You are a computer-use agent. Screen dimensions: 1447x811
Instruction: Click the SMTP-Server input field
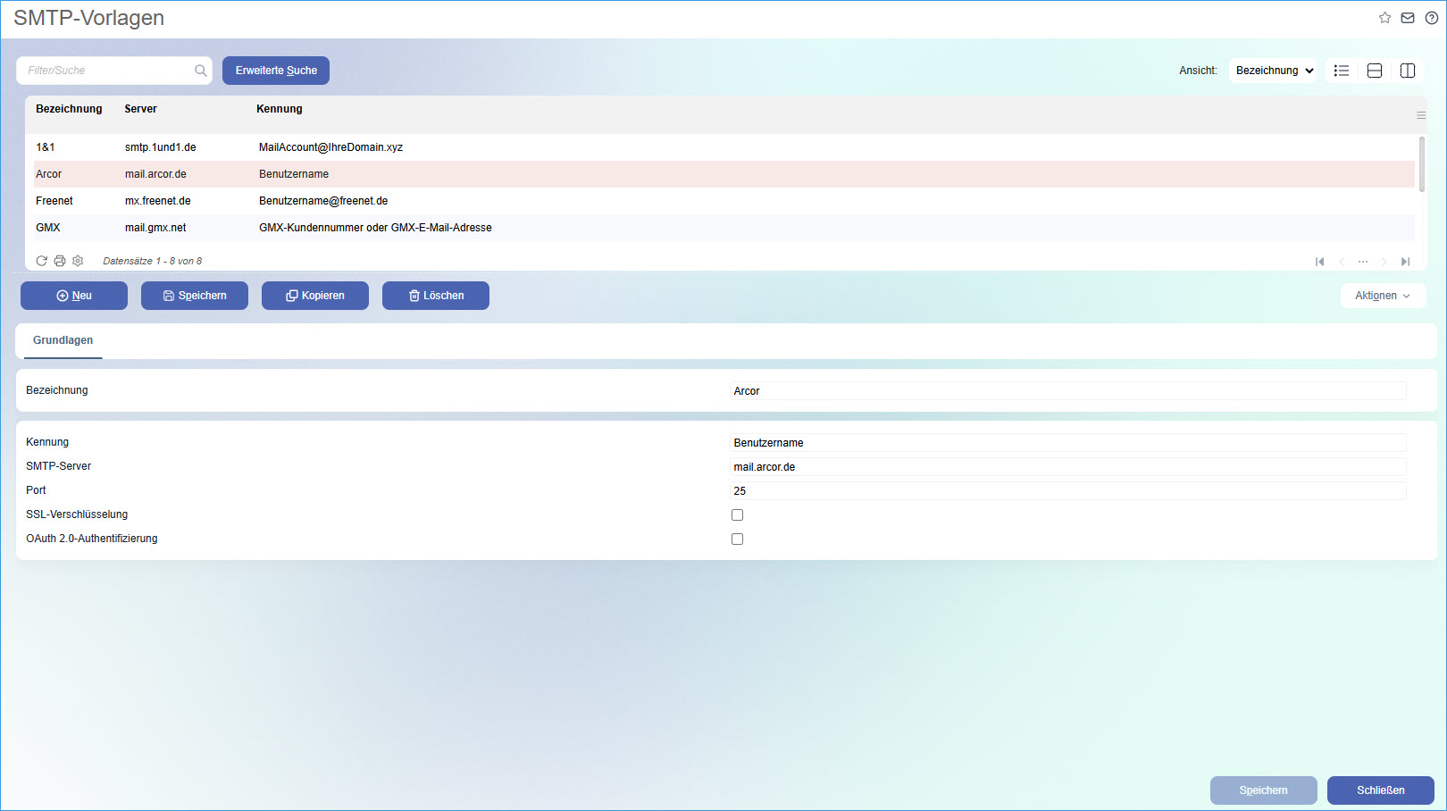(1068, 467)
